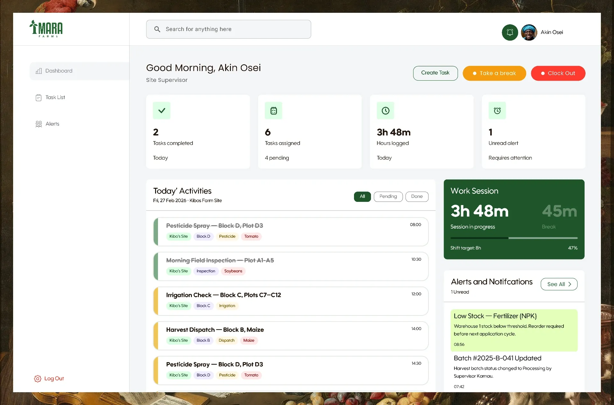Click the checkmark icon on Tasks completed
This screenshot has height=405, width=614.
click(x=161, y=110)
